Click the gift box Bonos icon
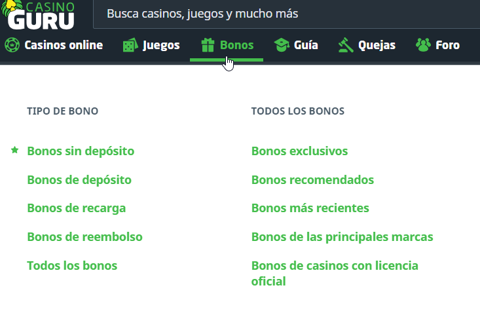Viewport: 480px width, 313px height. coord(208,45)
